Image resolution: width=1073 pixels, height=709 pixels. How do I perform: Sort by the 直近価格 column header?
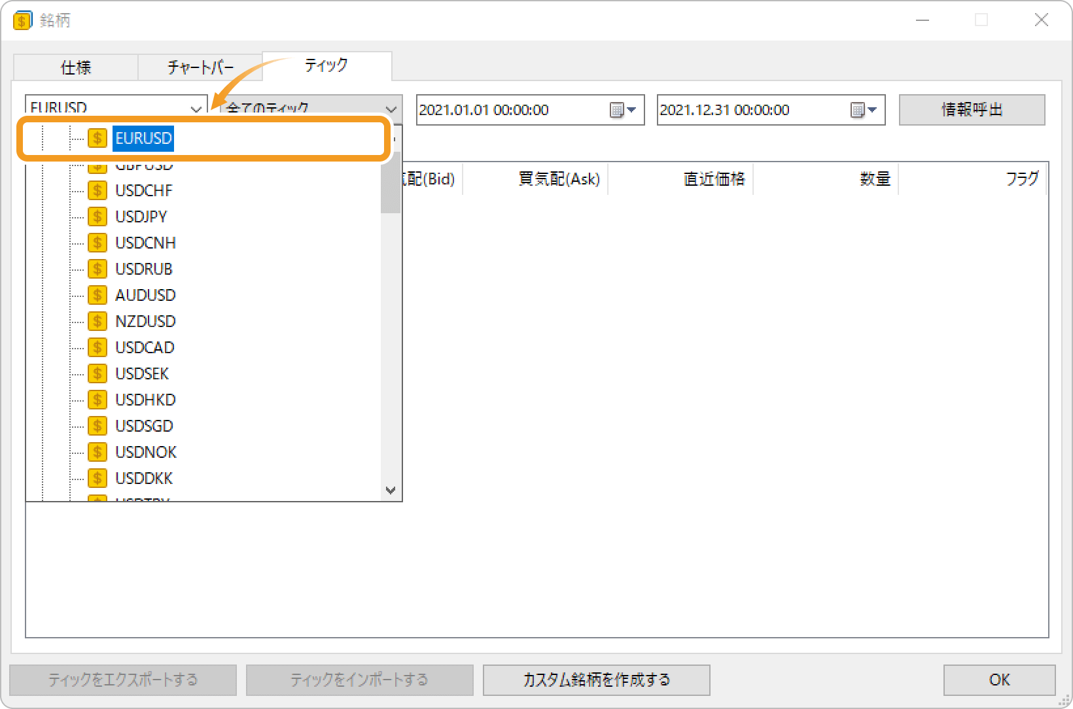(681, 179)
